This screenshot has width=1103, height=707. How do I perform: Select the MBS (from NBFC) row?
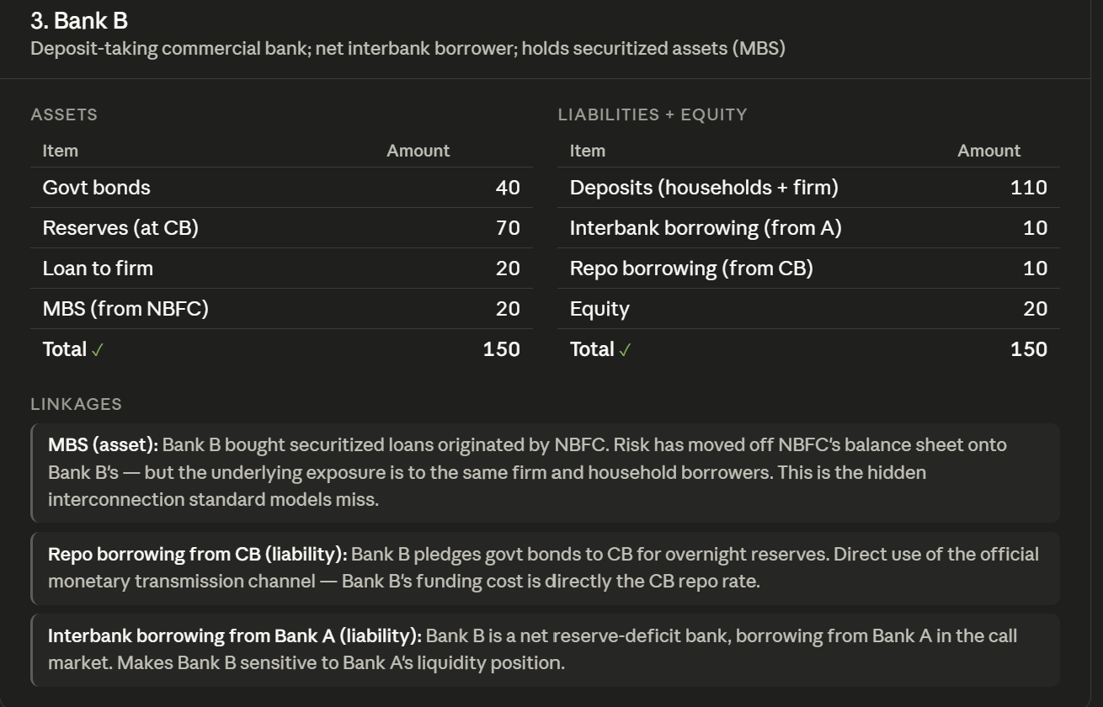pyautogui.click(x=281, y=309)
